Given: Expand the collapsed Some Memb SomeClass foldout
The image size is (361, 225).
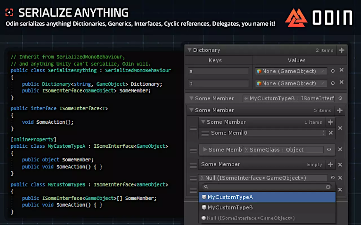Looking at the screenshot, I should (205, 150).
